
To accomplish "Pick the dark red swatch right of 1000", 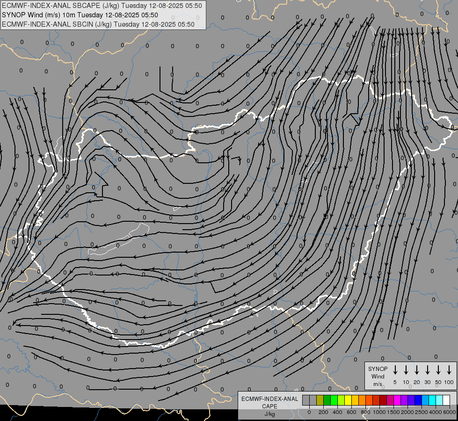I will coord(383,400).
